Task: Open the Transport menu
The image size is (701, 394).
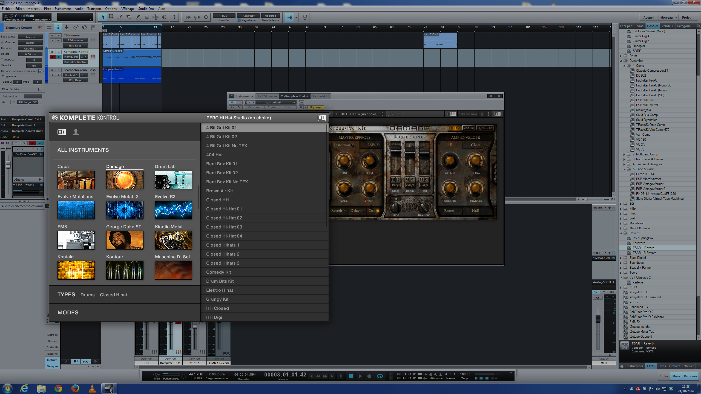Action: coord(94,8)
